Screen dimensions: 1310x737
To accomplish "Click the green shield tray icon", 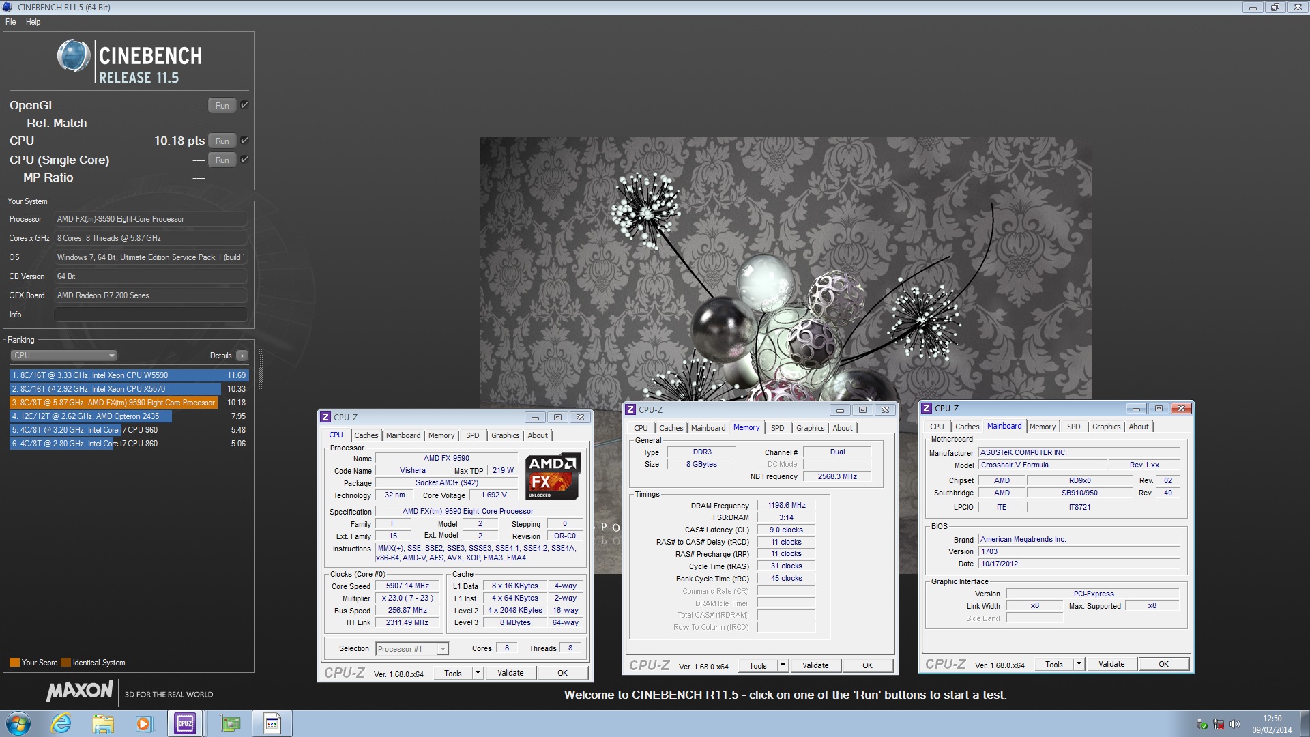I will point(1202,724).
